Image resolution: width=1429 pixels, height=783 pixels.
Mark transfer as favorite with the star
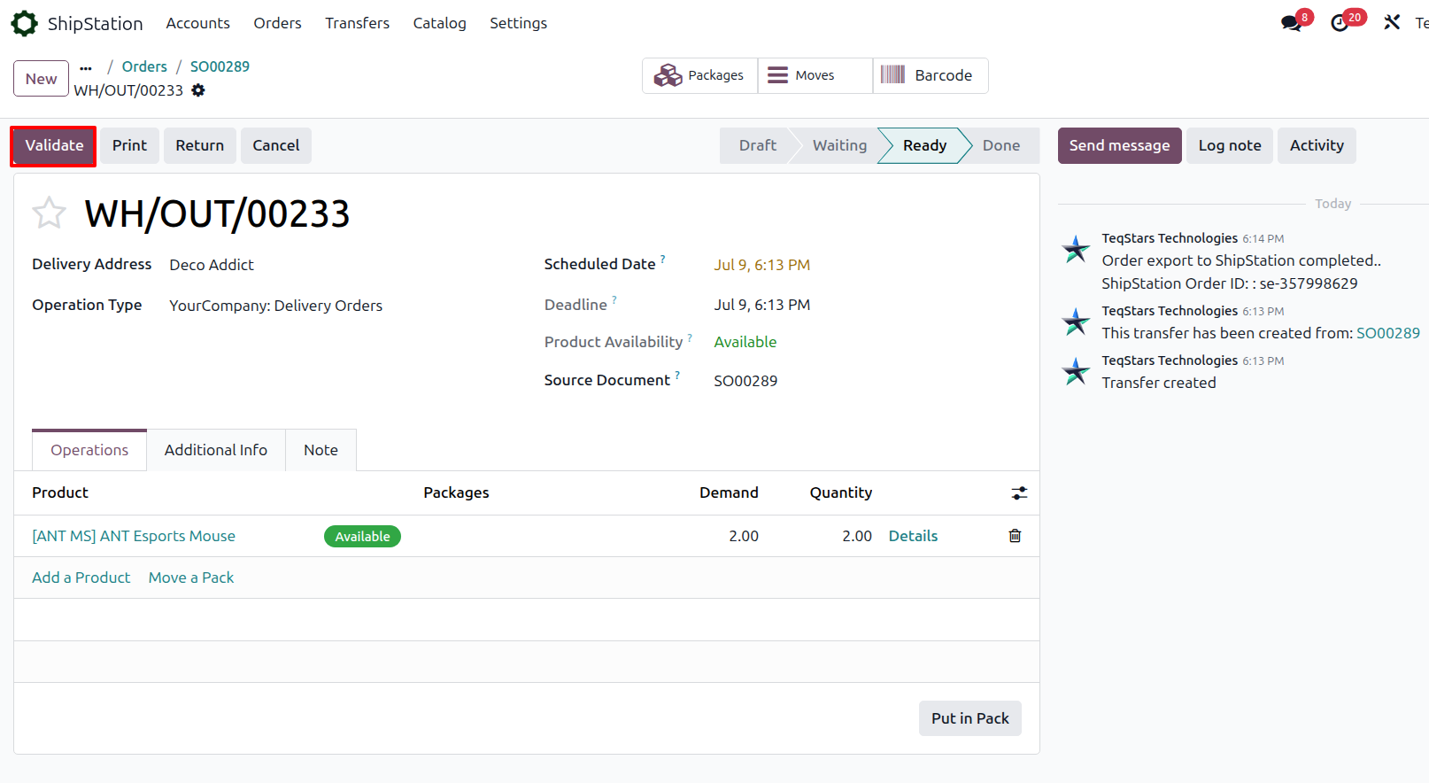(49, 213)
